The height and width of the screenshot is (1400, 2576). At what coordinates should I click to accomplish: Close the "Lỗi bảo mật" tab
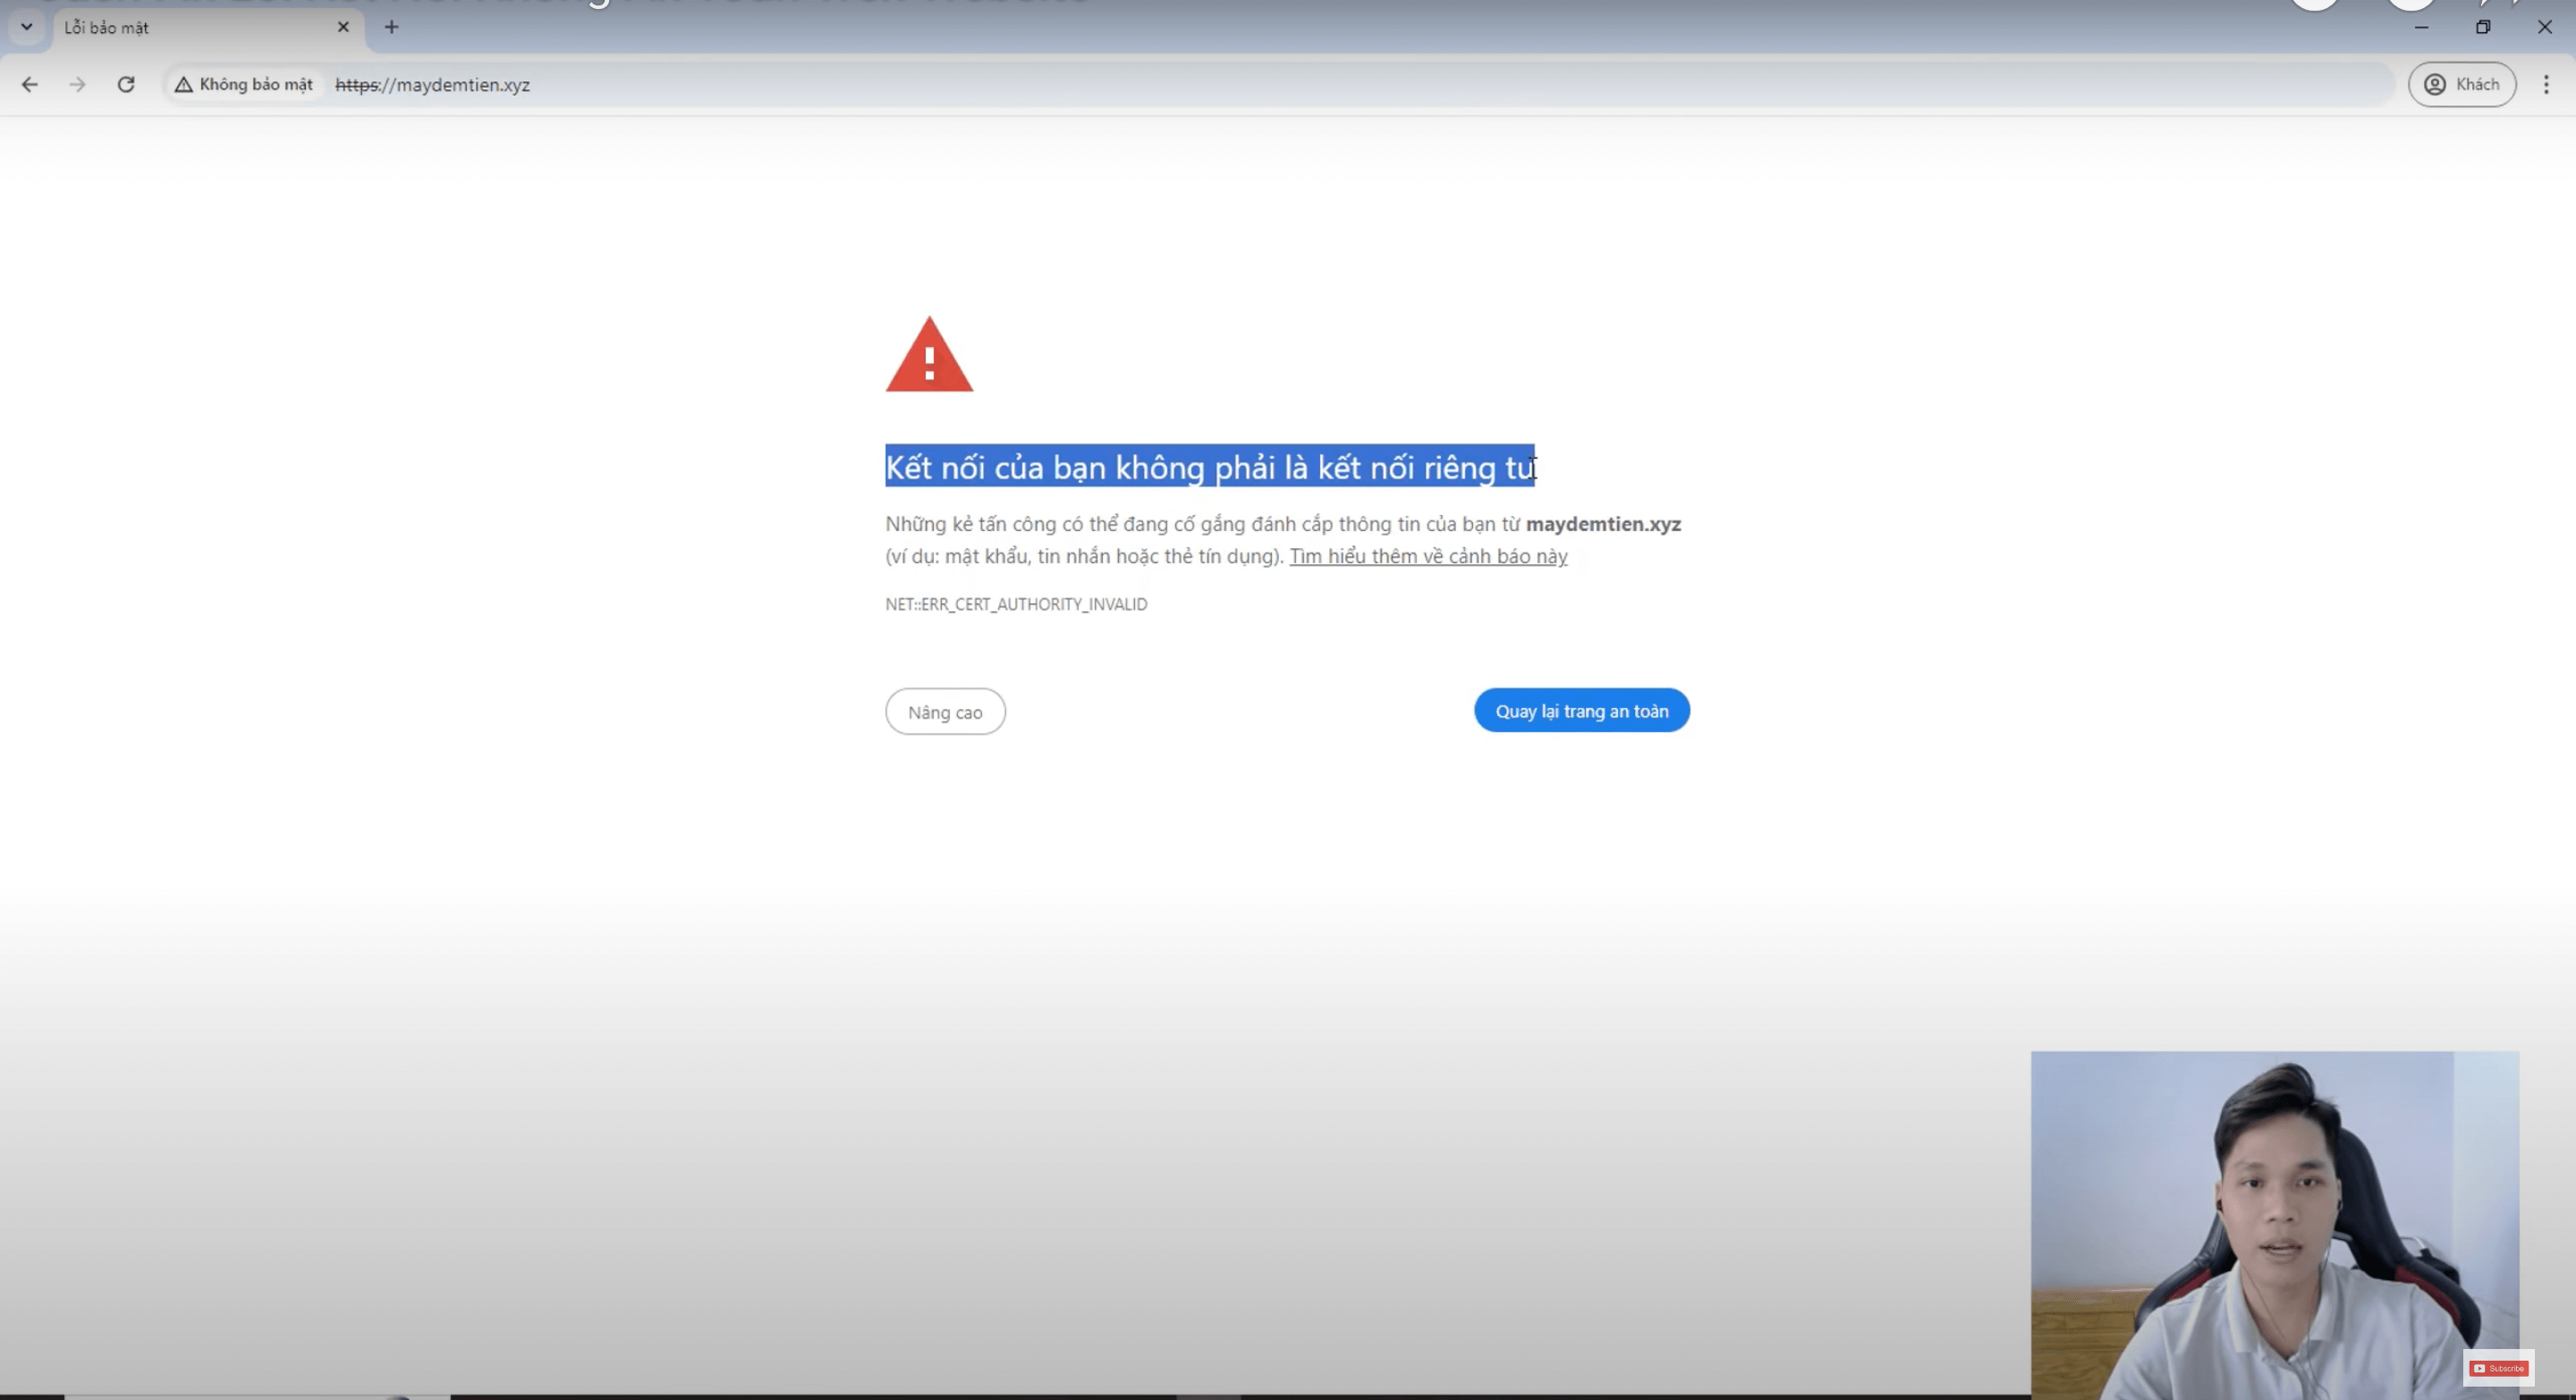(343, 27)
